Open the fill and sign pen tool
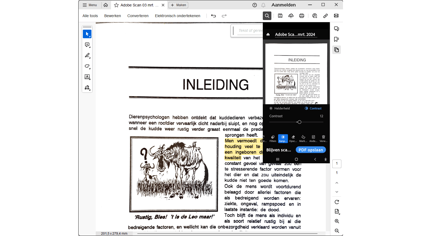Image resolution: width=421 pixels, height=236 pixels. (x=87, y=88)
